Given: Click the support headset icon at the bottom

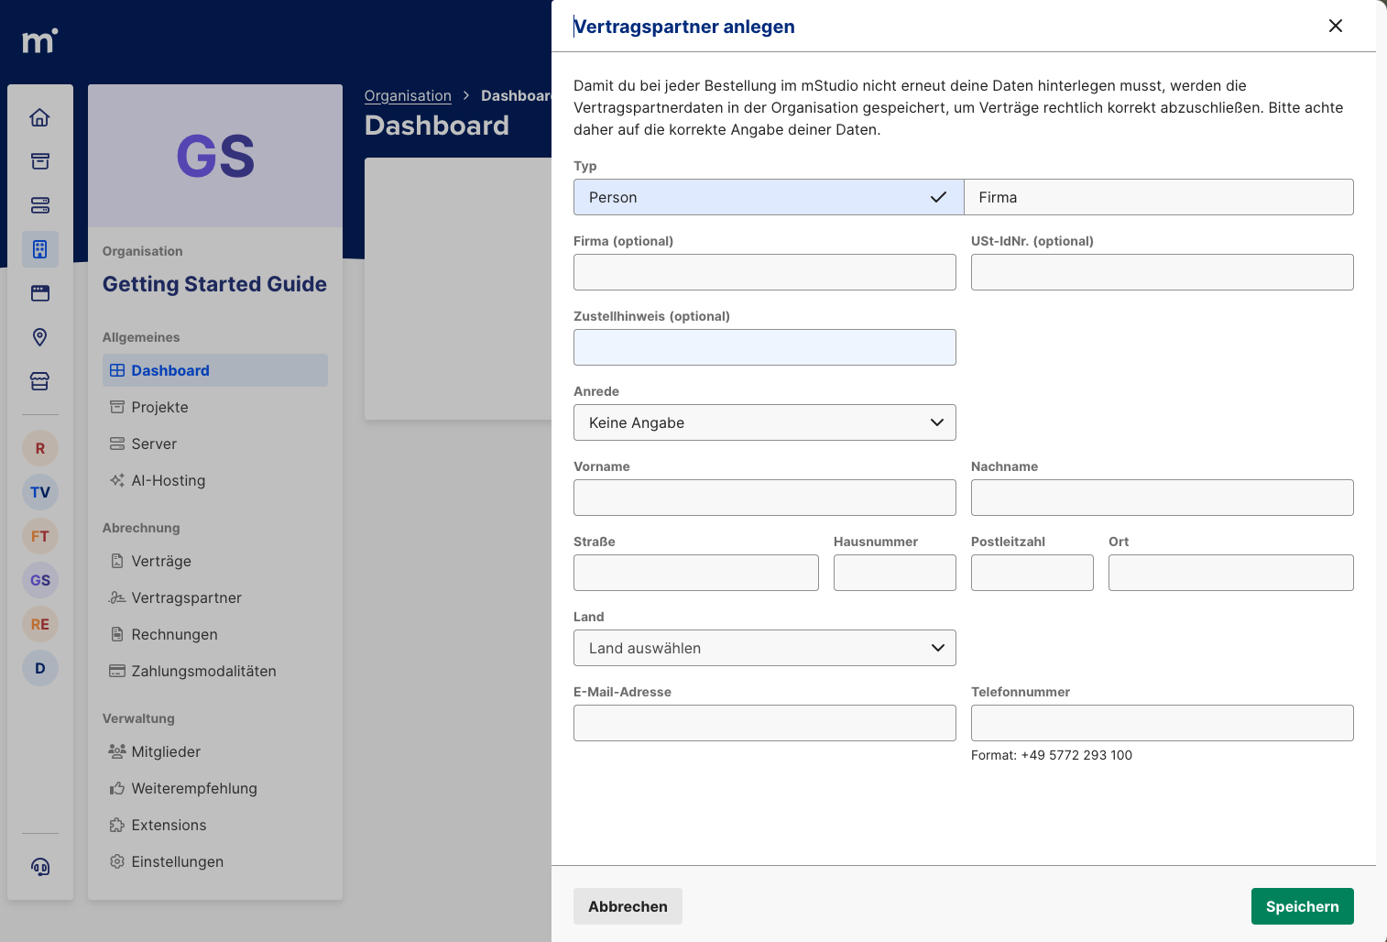Looking at the screenshot, I should [39, 866].
